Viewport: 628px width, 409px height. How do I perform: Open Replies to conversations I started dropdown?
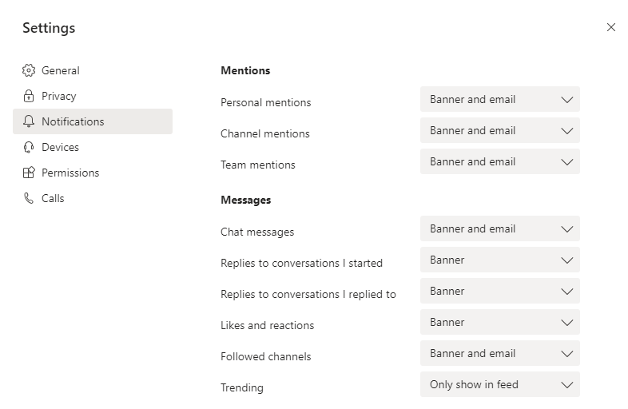point(500,260)
